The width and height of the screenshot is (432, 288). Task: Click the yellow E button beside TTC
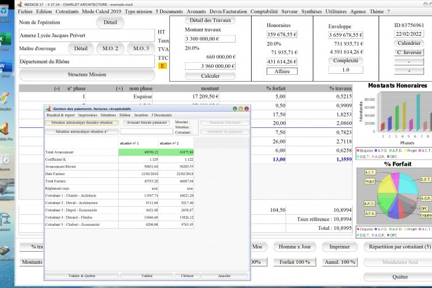coord(162,66)
